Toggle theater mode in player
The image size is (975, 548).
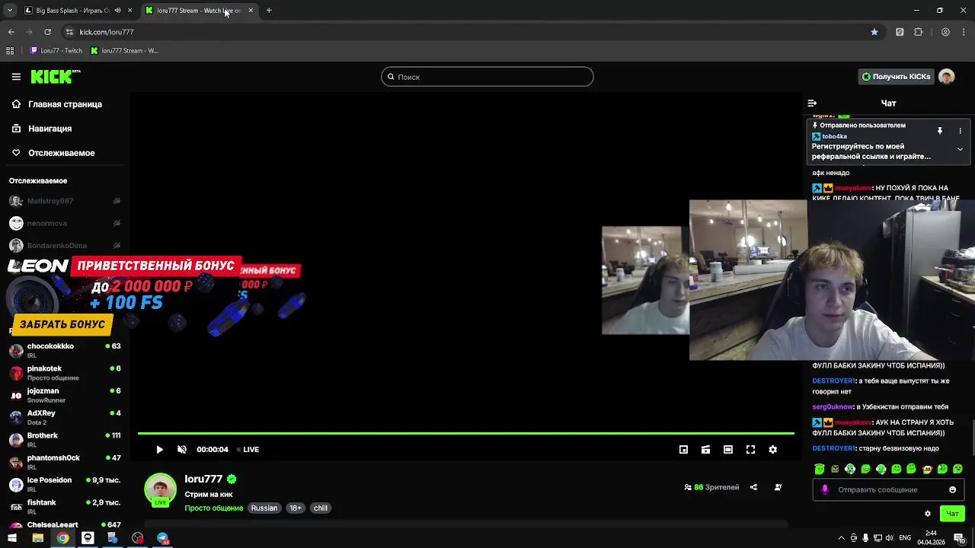[728, 450]
